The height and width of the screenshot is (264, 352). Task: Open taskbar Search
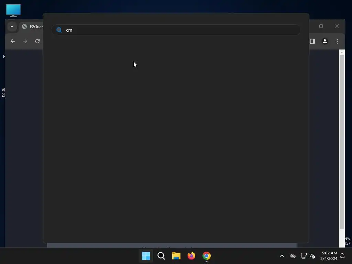[161, 256]
